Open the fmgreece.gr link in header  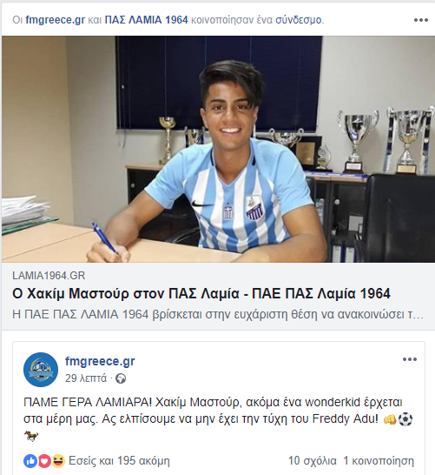pyautogui.click(x=55, y=20)
